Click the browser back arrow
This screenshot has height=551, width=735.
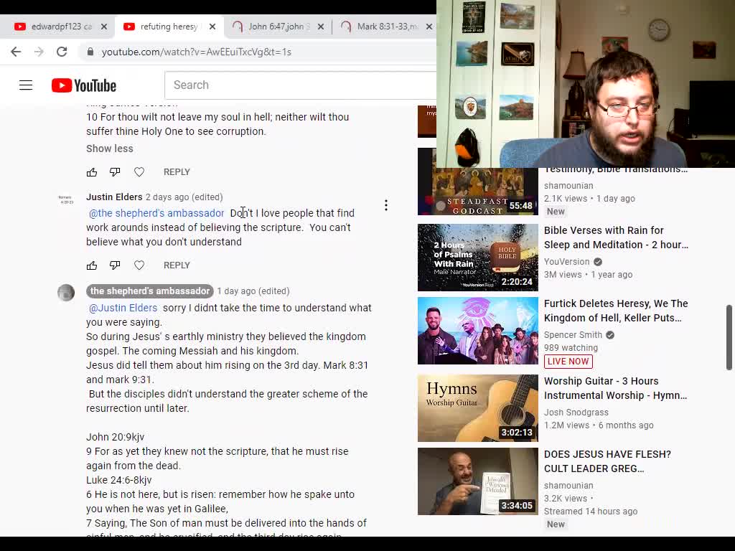click(16, 52)
